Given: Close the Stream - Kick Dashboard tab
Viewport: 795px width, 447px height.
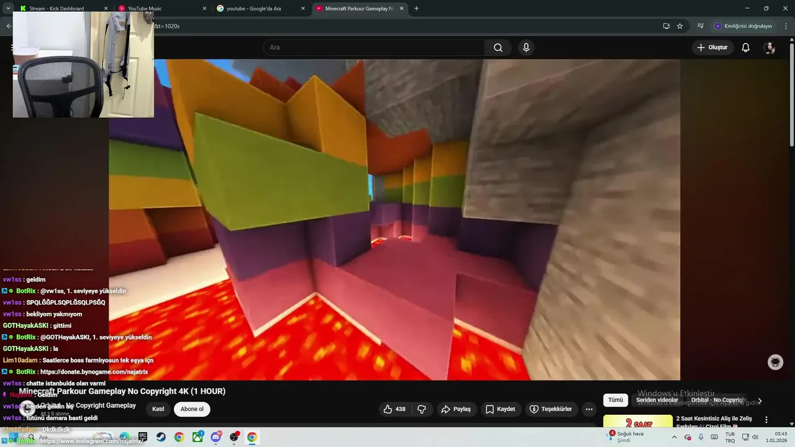Looking at the screenshot, I should tap(106, 9).
